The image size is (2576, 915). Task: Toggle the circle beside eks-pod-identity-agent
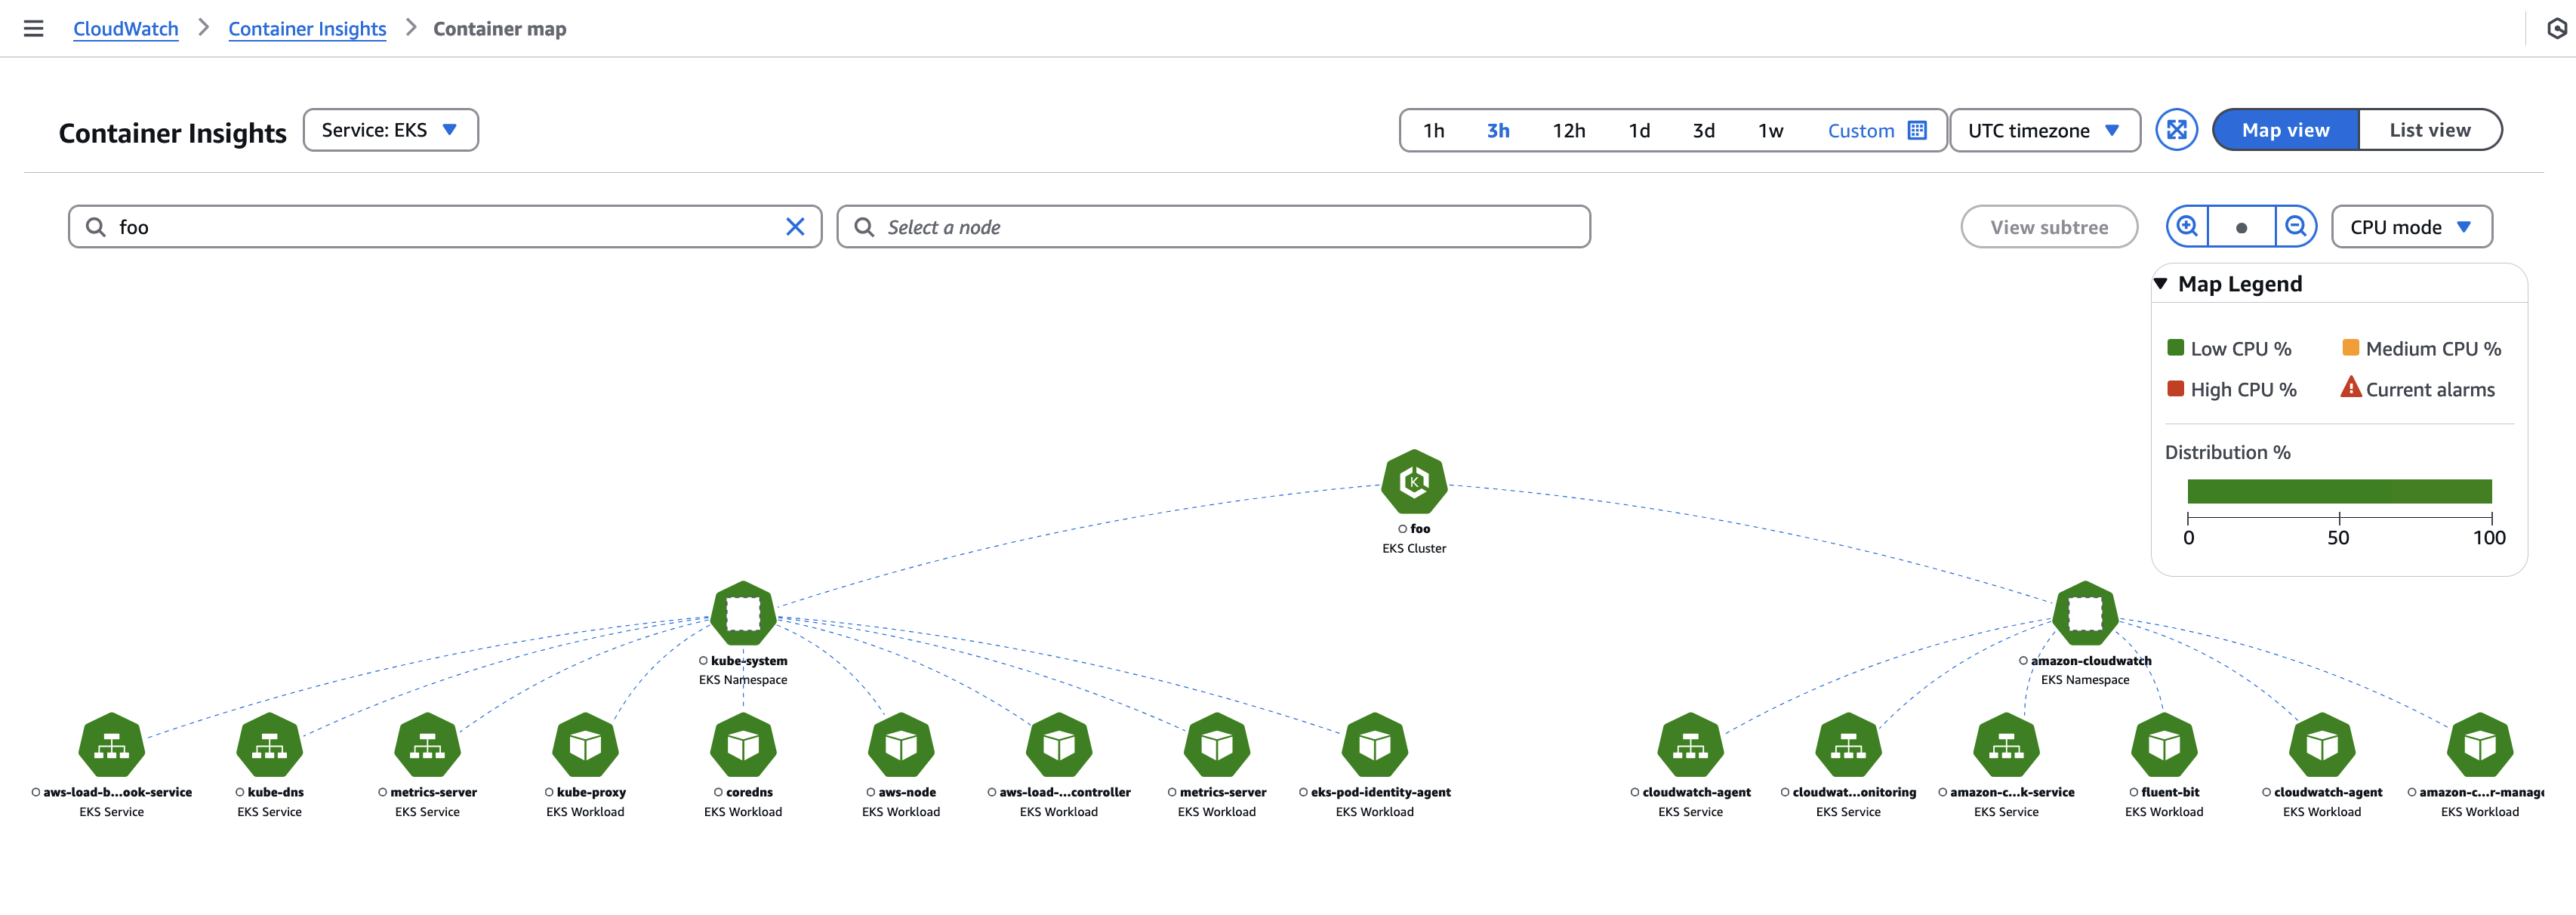coord(1304,793)
